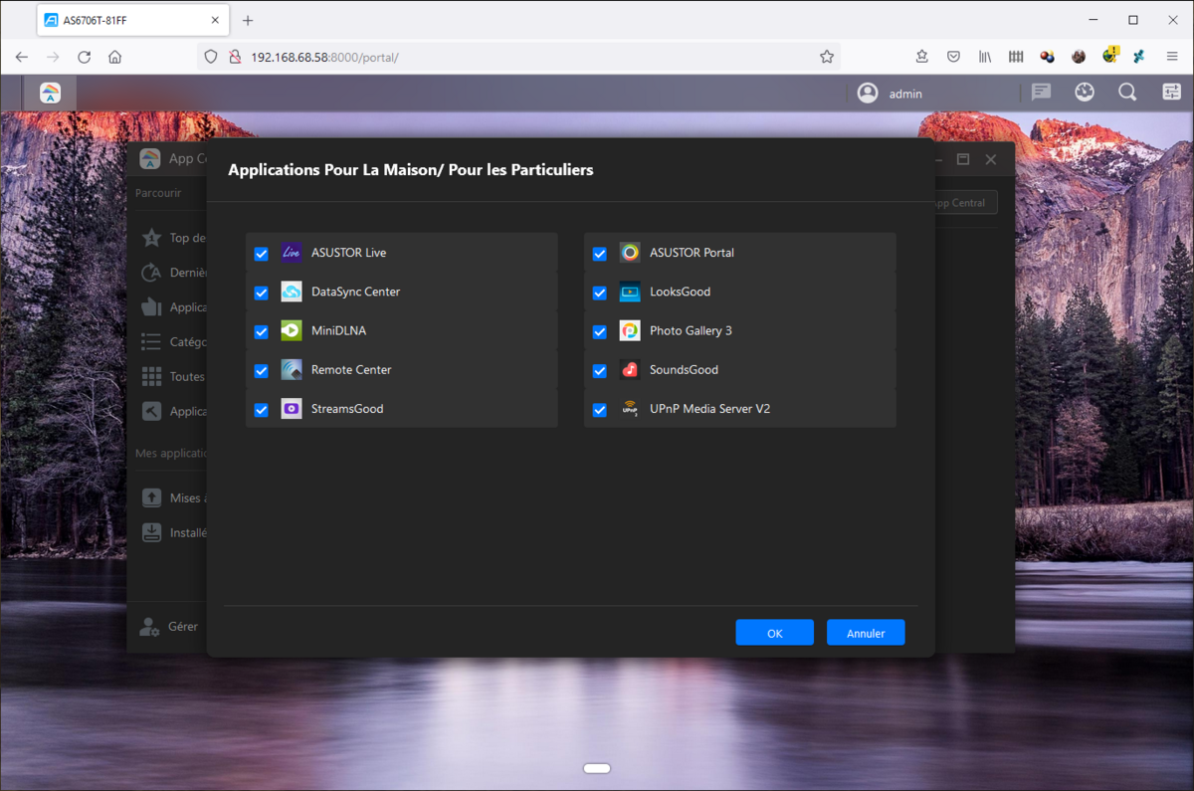Click the ASUSTOR Portal app icon
Screen dimensions: 1194x791
coord(630,253)
